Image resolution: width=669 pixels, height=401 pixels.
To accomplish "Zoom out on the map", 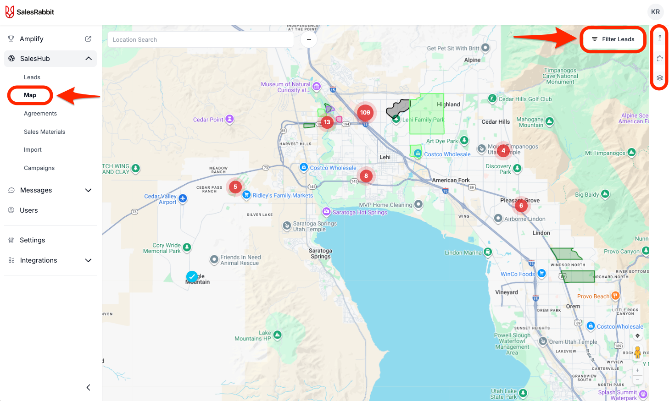I will tap(637, 379).
